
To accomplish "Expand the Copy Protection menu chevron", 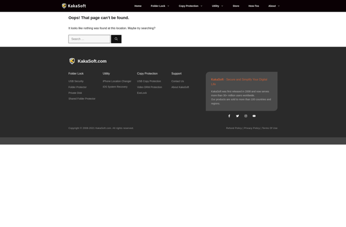I will pos(201,6).
